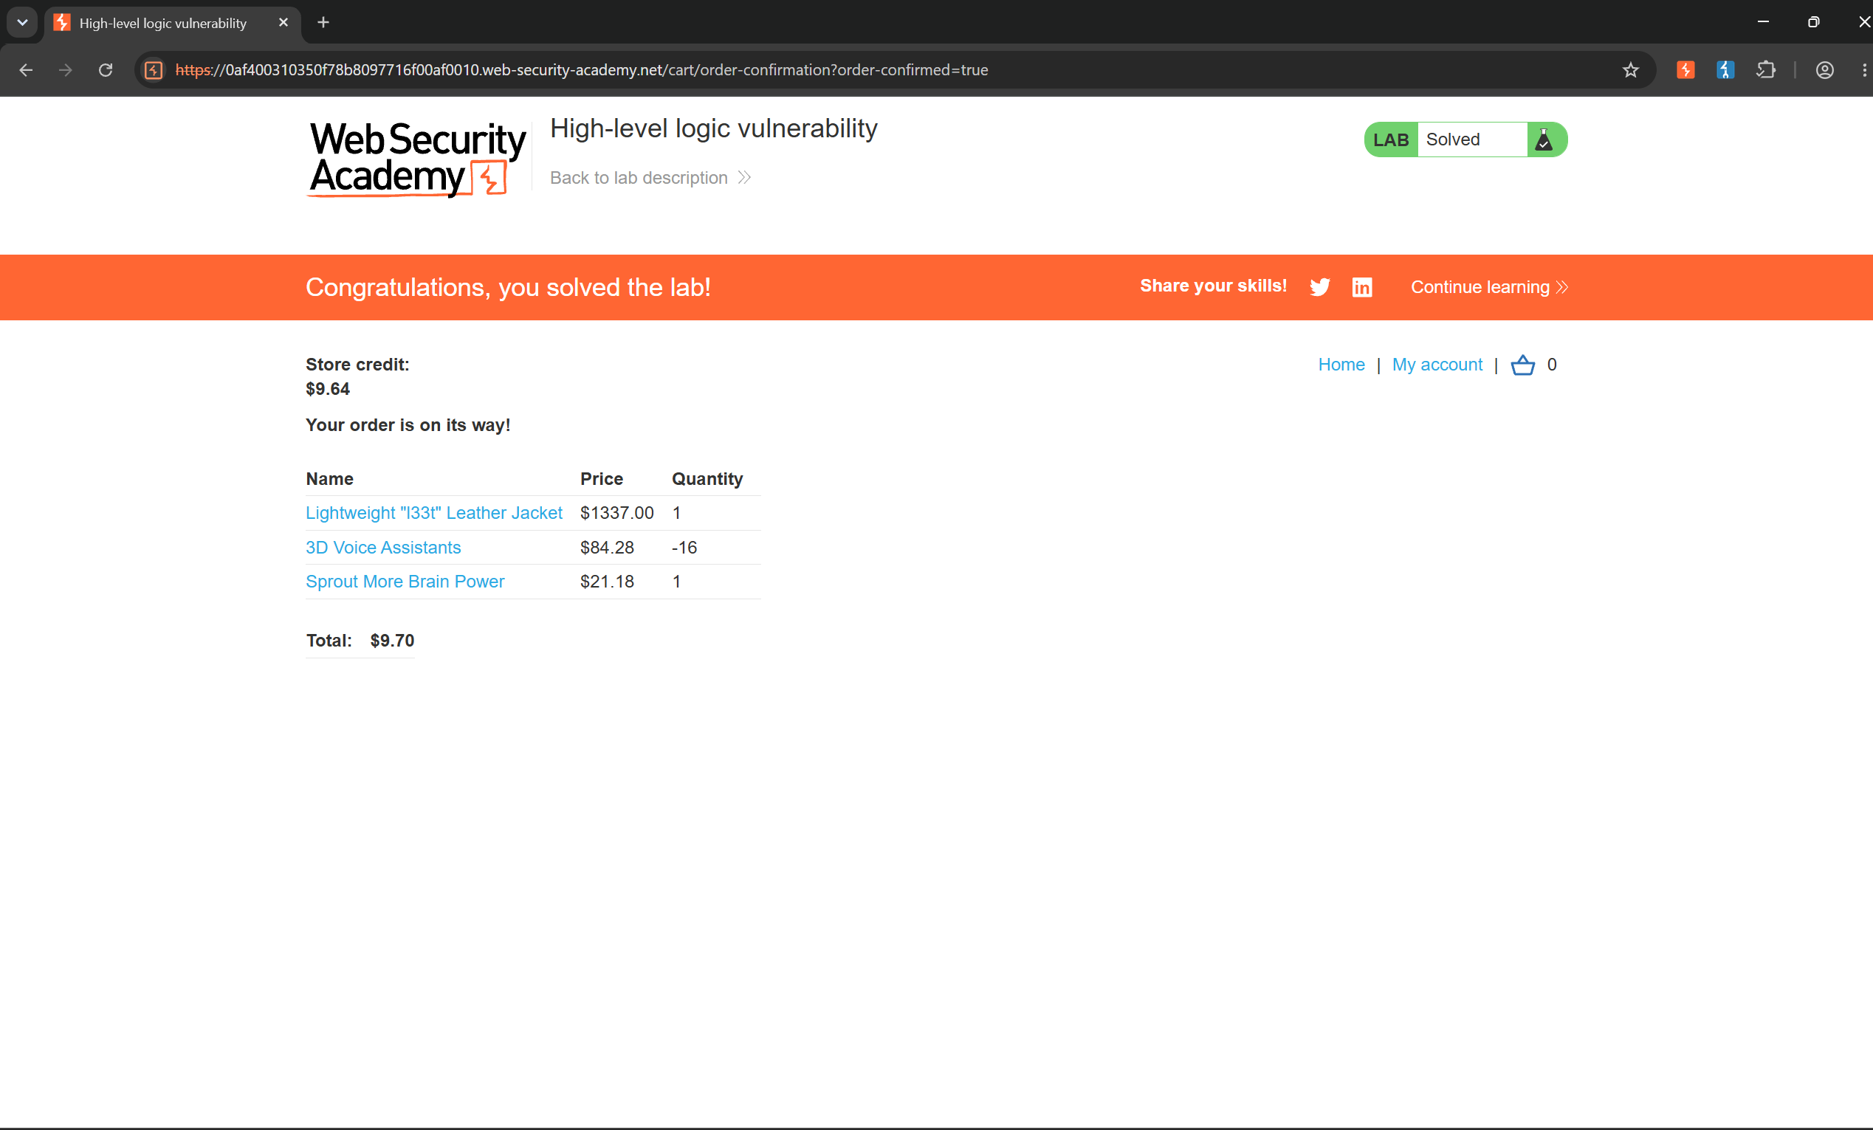1873x1130 pixels.
Task: Open the browser Extensions puzzle icon
Action: point(1766,70)
